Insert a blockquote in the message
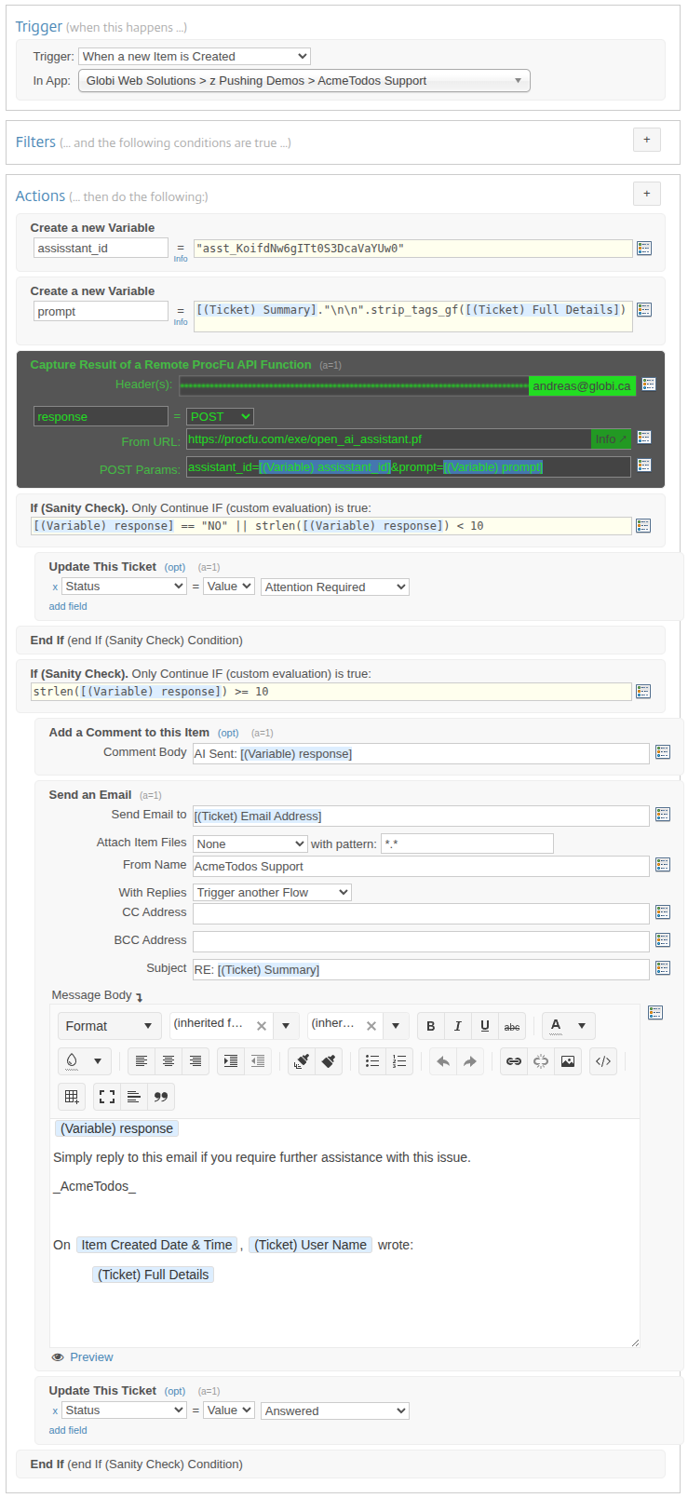Screen dimensions: 688x1498 coord(161,1097)
